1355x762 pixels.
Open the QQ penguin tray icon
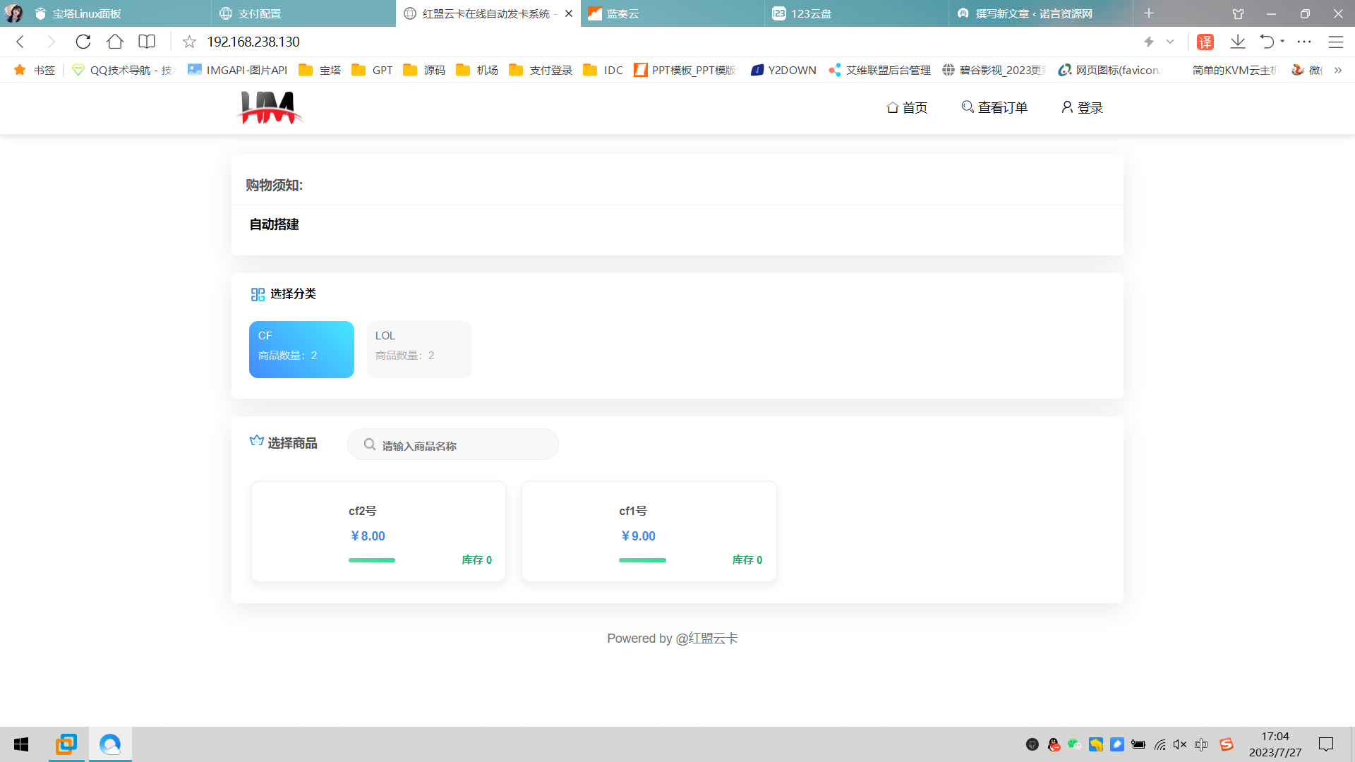click(1054, 744)
